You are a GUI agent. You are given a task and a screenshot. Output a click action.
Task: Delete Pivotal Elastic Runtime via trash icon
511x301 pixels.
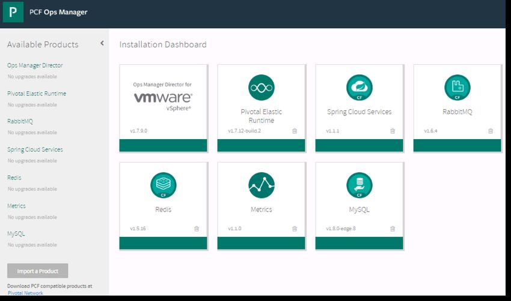pyautogui.click(x=295, y=131)
